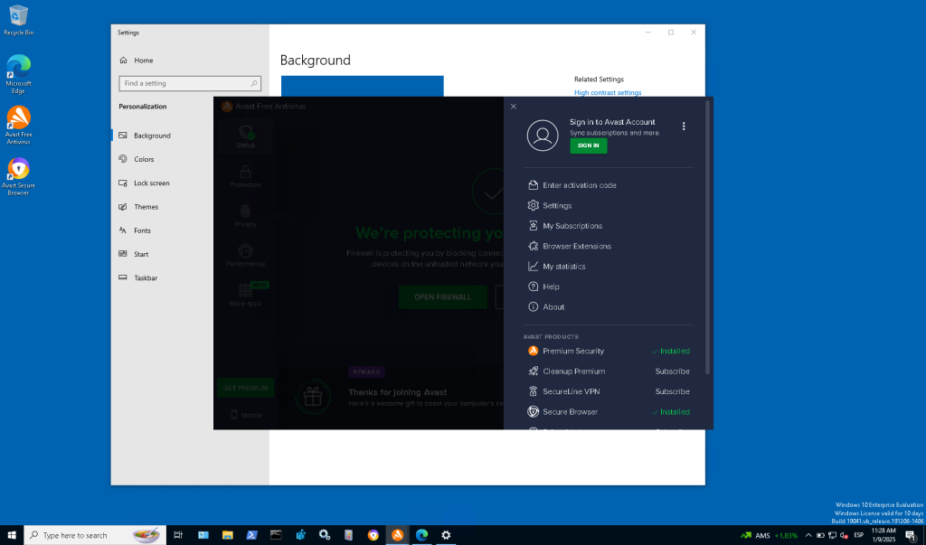Follow the High contrast settings link
Image resolution: width=926 pixels, height=545 pixels.
pos(608,93)
